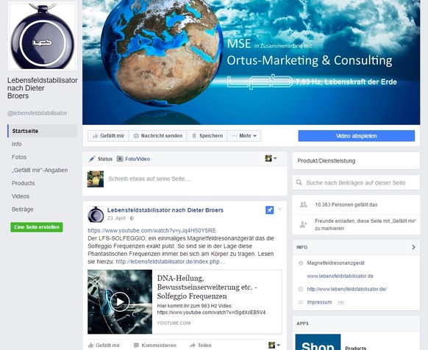The height and width of the screenshot is (350, 428).
Task: Open www.lebensfeldstabilisator.de link
Action: (340, 276)
